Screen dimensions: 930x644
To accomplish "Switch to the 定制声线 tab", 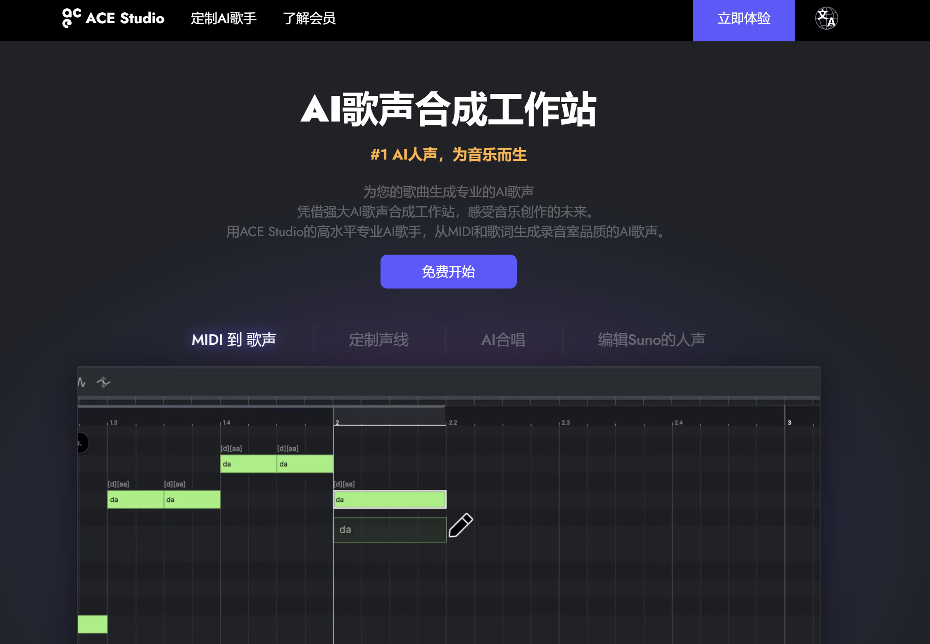I will (378, 339).
